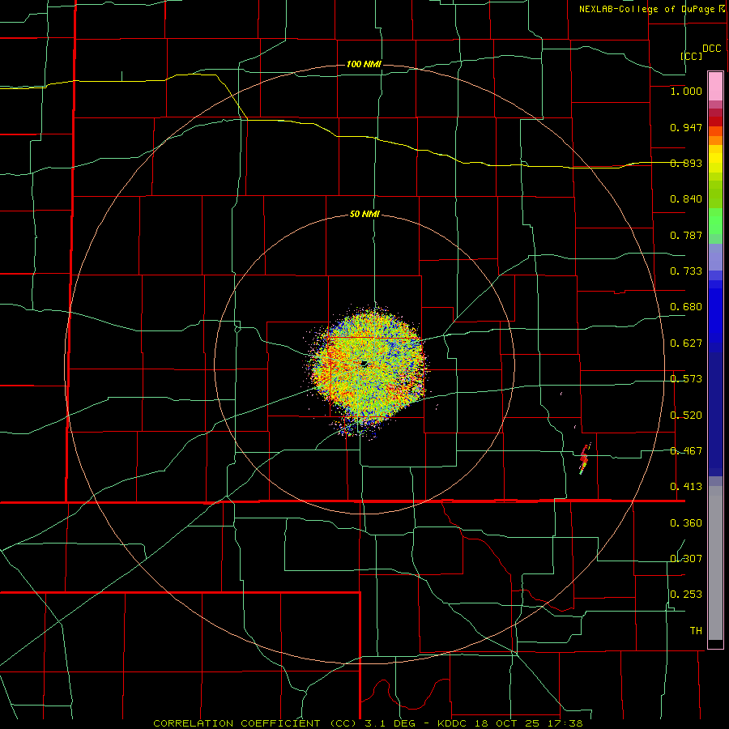
Task: Click the Correlation Coefficient caption at bottom
Action: tap(369, 723)
